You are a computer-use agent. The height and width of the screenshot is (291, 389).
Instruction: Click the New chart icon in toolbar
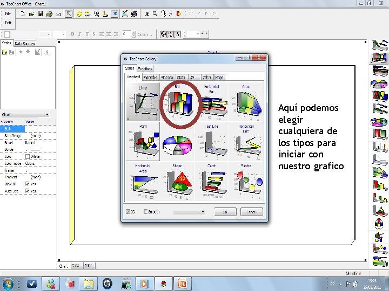pos(23,14)
